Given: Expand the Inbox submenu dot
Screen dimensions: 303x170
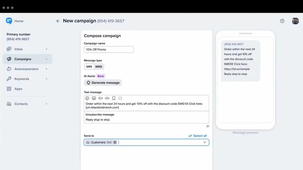Looking at the screenshot, I should tap(46, 49).
